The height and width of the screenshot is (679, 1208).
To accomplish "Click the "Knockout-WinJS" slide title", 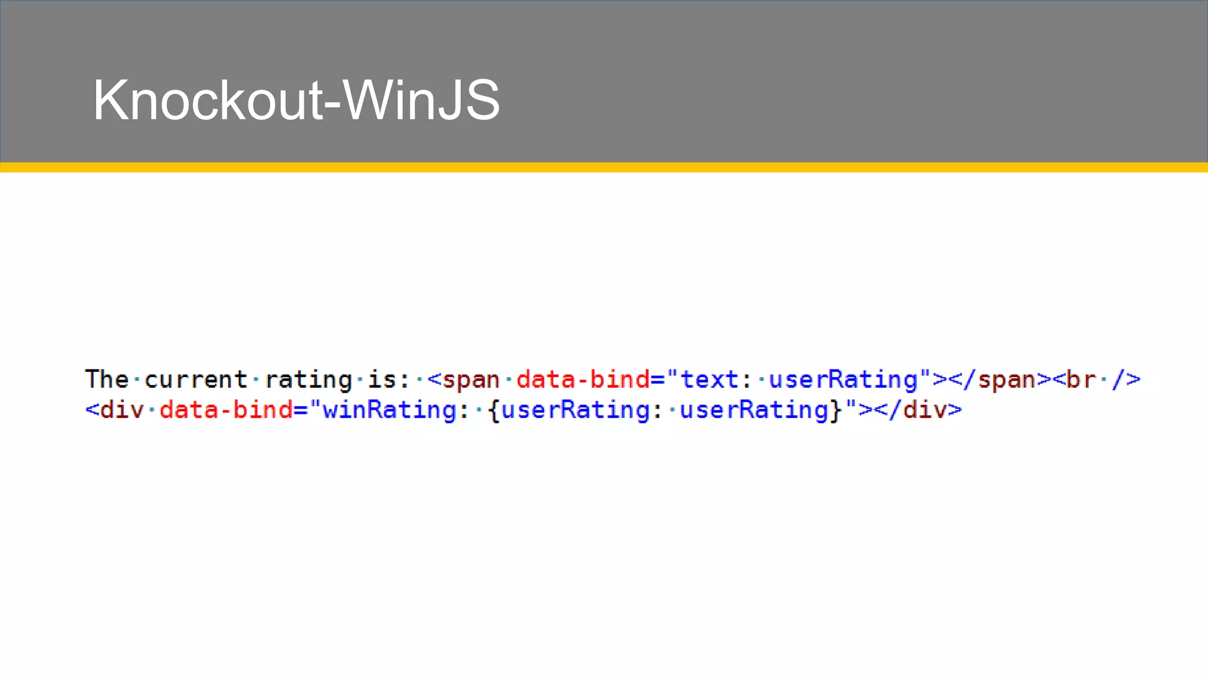I will click(x=296, y=100).
